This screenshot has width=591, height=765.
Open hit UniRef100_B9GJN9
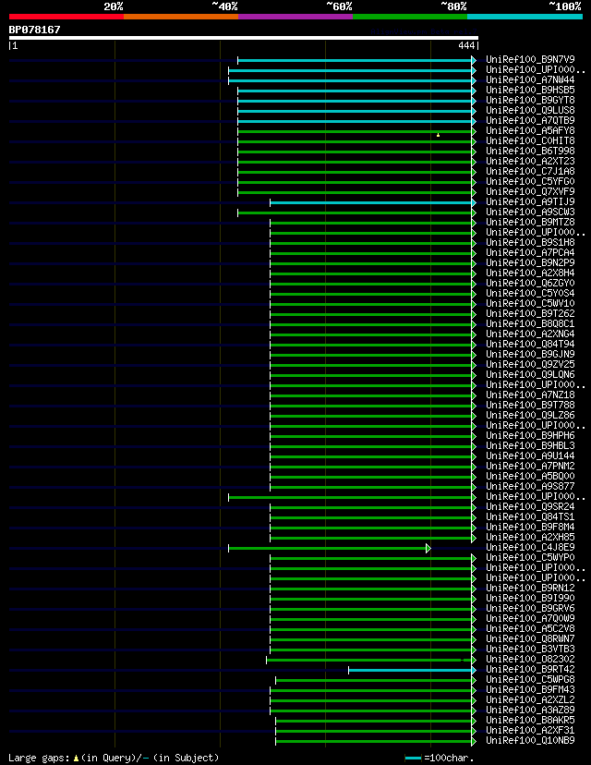(530, 354)
